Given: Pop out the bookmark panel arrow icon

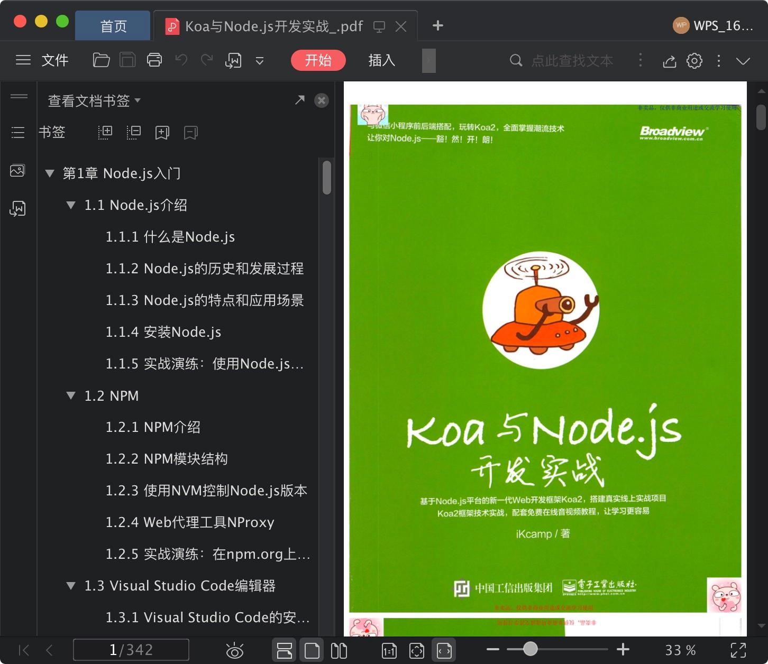Looking at the screenshot, I should [300, 100].
